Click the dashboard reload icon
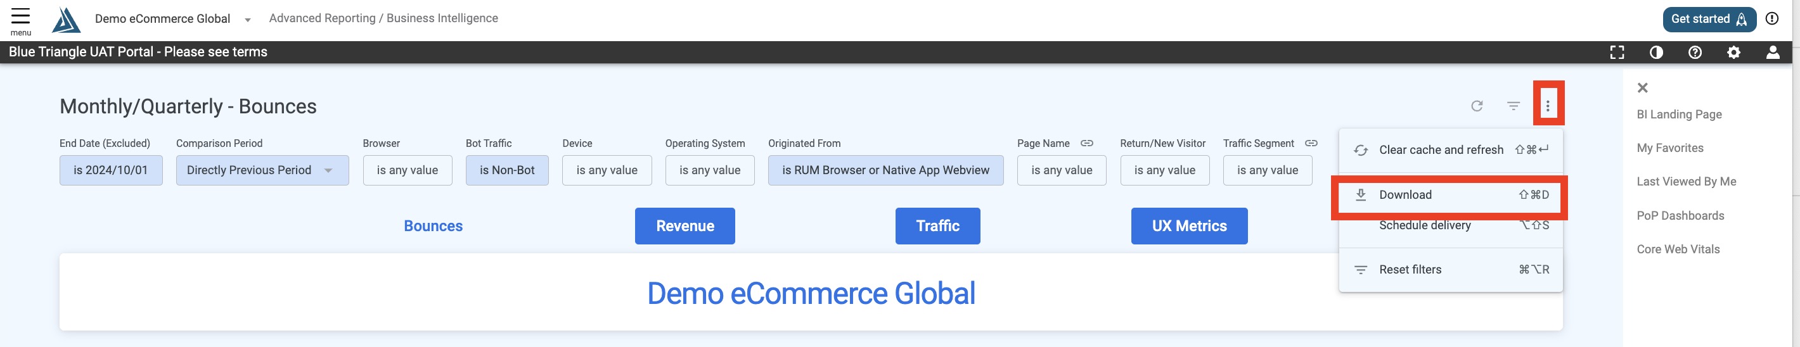The image size is (1800, 347). (1477, 106)
